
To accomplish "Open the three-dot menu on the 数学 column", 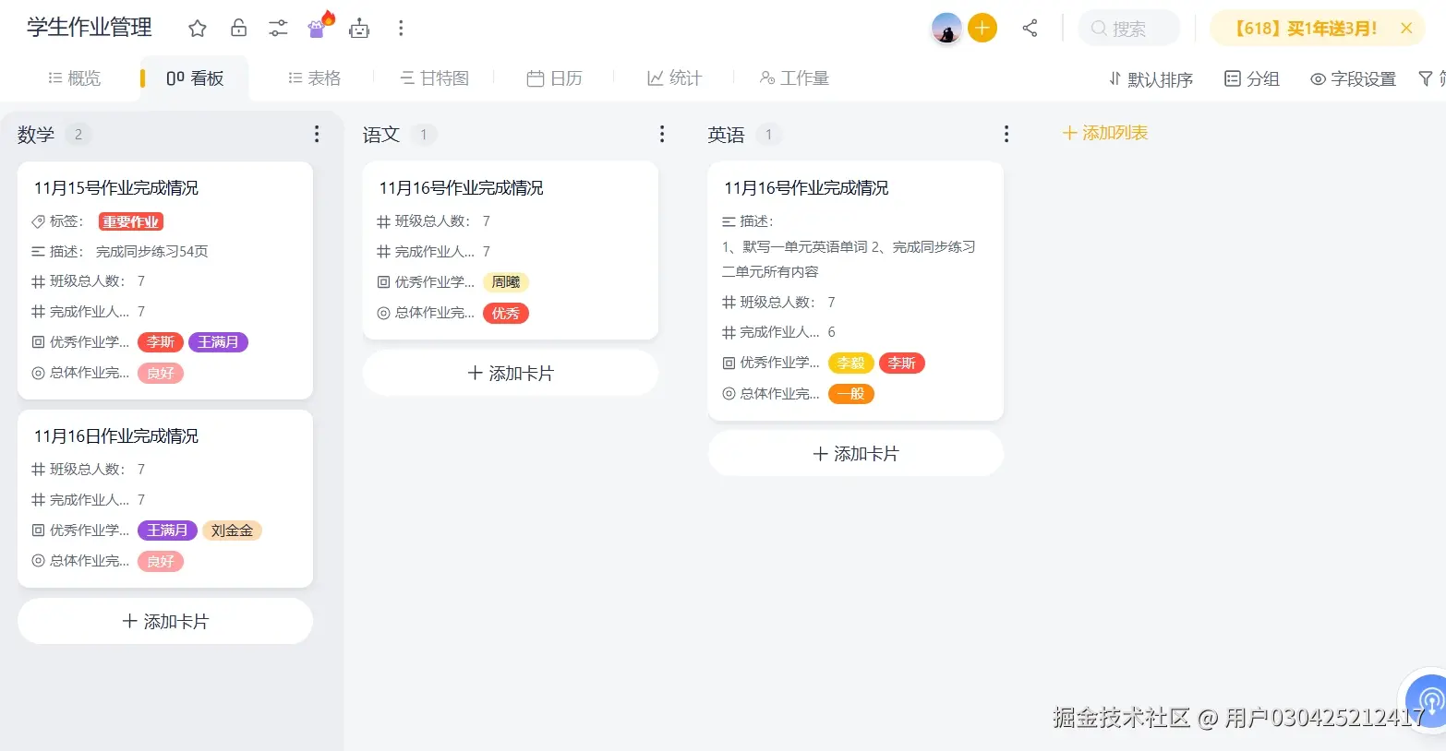I will point(317,134).
